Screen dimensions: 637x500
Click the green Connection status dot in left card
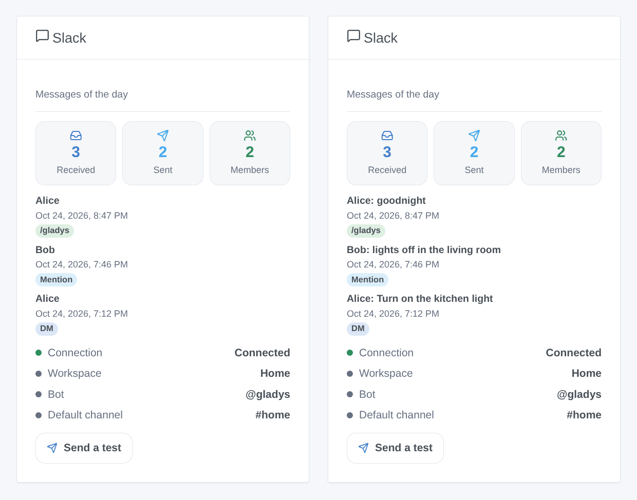(x=39, y=353)
